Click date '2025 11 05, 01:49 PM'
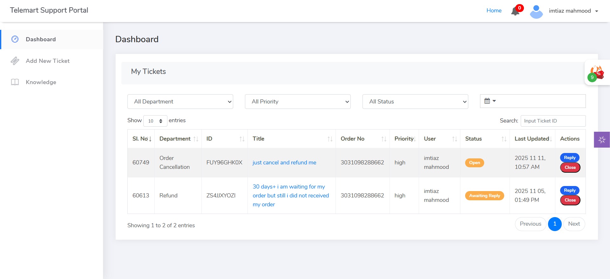The width and height of the screenshot is (610, 279). click(x=530, y=196)
